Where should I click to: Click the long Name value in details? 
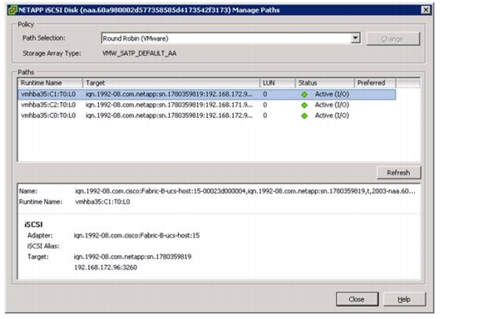click(245, 191)
